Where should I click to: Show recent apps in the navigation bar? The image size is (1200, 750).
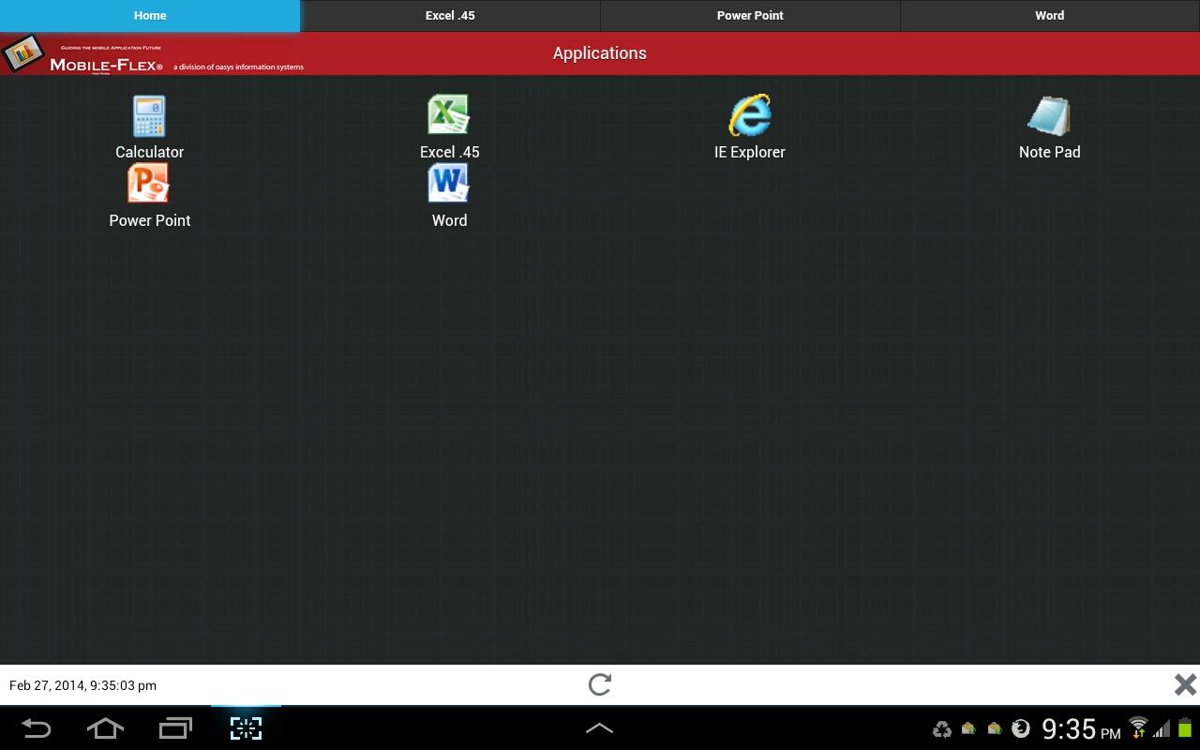click(175, 728)
